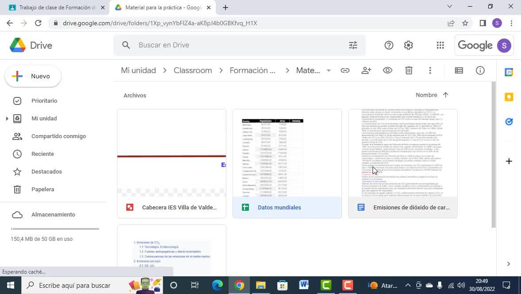The height and width of the screenshot is (294, 521).
Task: Go to Classroom in breadcrumb path
Action: [x=193, y=70]
